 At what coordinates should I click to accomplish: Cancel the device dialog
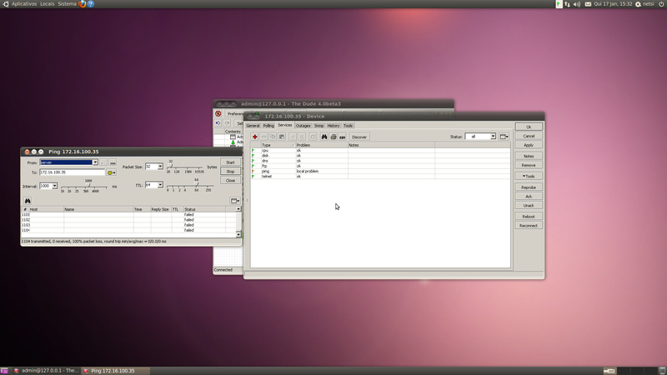tap(529, 136)
